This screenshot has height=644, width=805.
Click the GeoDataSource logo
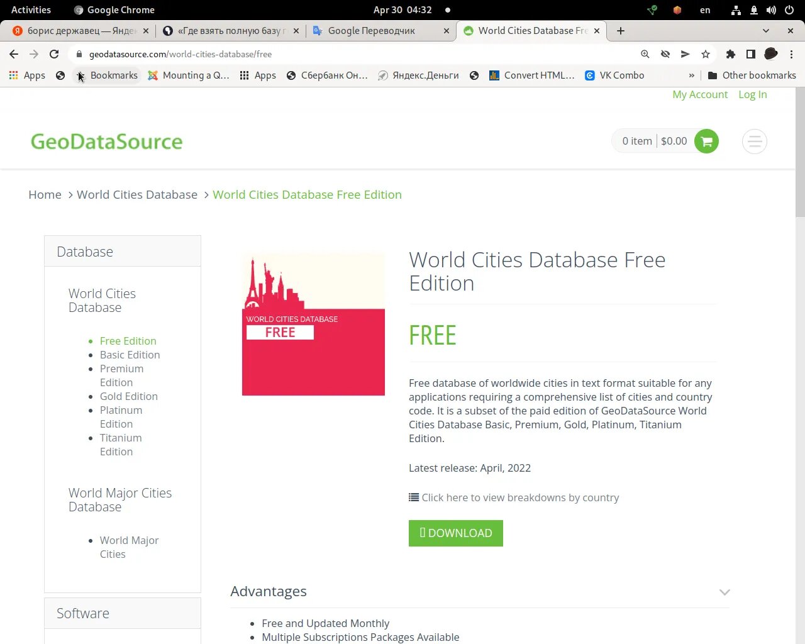[107, 142]
